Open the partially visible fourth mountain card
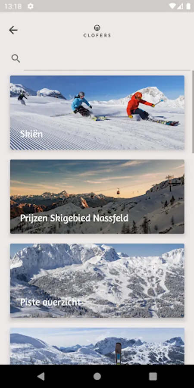 (97, 346)
